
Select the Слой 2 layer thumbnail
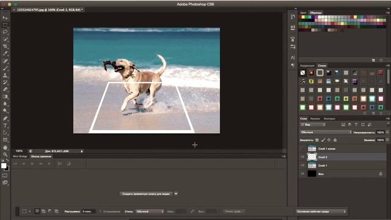[x=312, y=157]
